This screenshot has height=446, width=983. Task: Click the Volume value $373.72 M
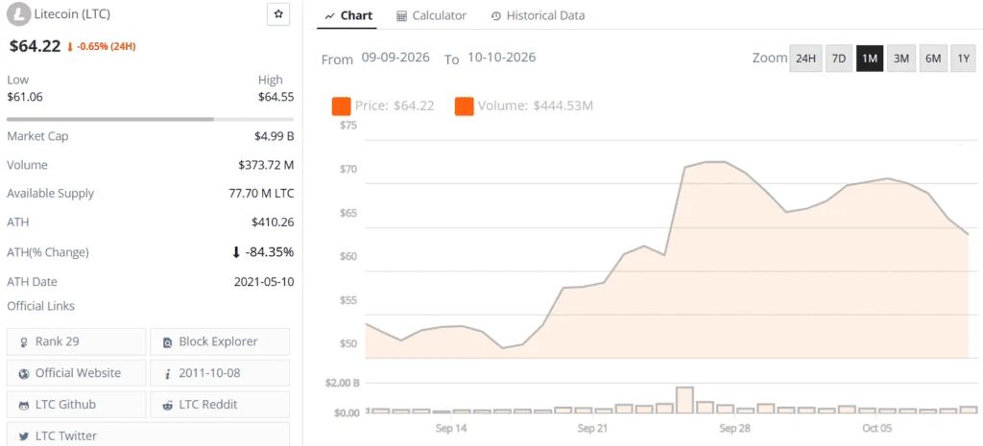point(266,165)
